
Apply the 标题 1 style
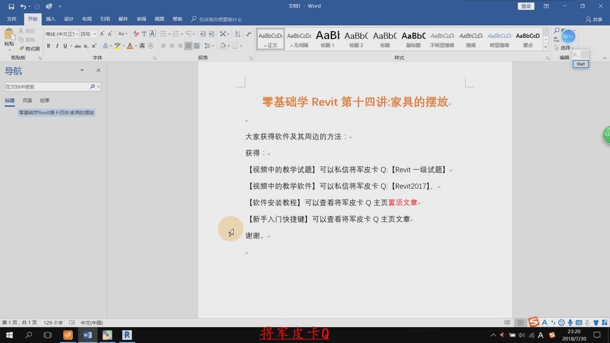click(328, 38)
